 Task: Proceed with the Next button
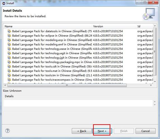click(x=102, y=131)
